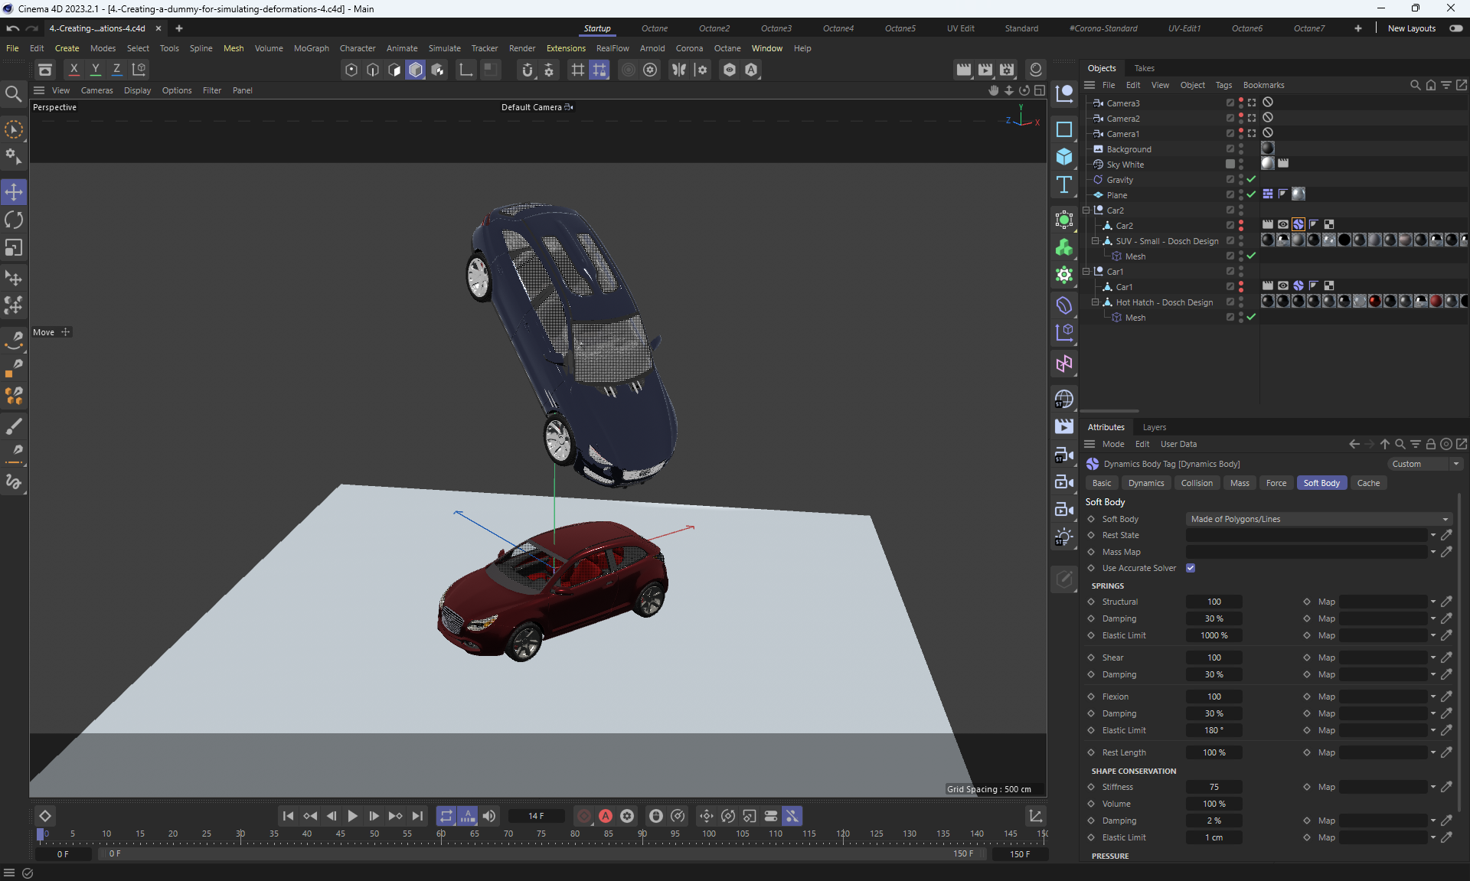
Task: Click the Text spline tool icon
Action: coord(1064,184)
